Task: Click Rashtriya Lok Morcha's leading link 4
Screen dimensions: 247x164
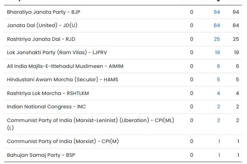Action: pos(218,93)
